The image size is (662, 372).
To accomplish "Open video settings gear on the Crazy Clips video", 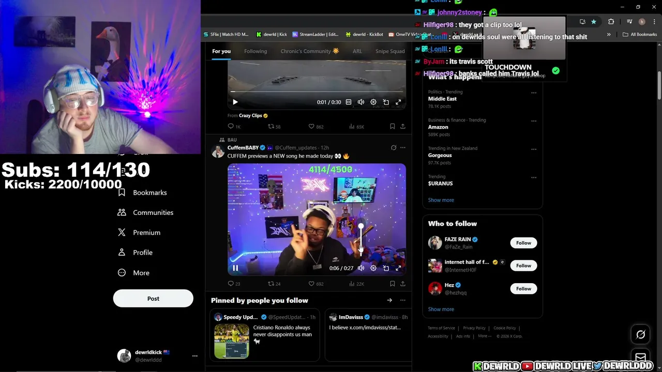I will pyautogui.click(x=373, y=102).
